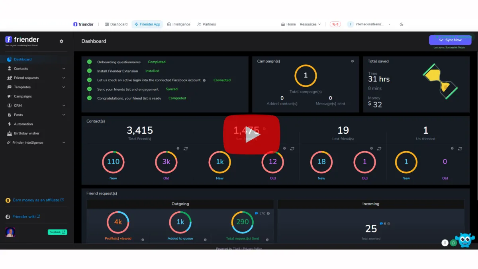Click the blue monster mascot icon
478x269 pixels.
pos(465,240)
